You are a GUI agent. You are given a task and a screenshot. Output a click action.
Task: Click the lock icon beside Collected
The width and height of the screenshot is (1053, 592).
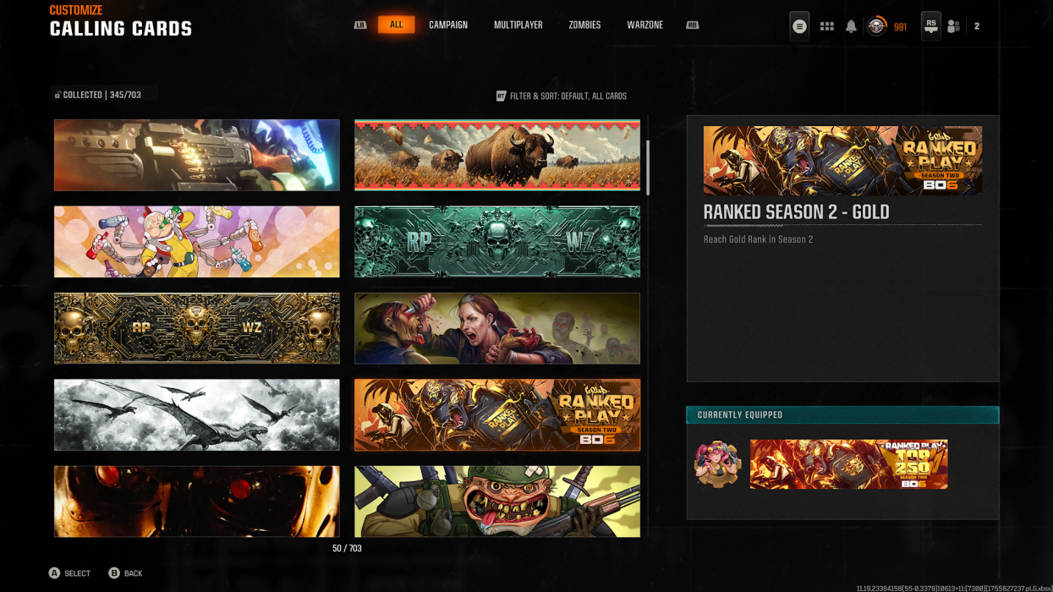tap(58, 95)
